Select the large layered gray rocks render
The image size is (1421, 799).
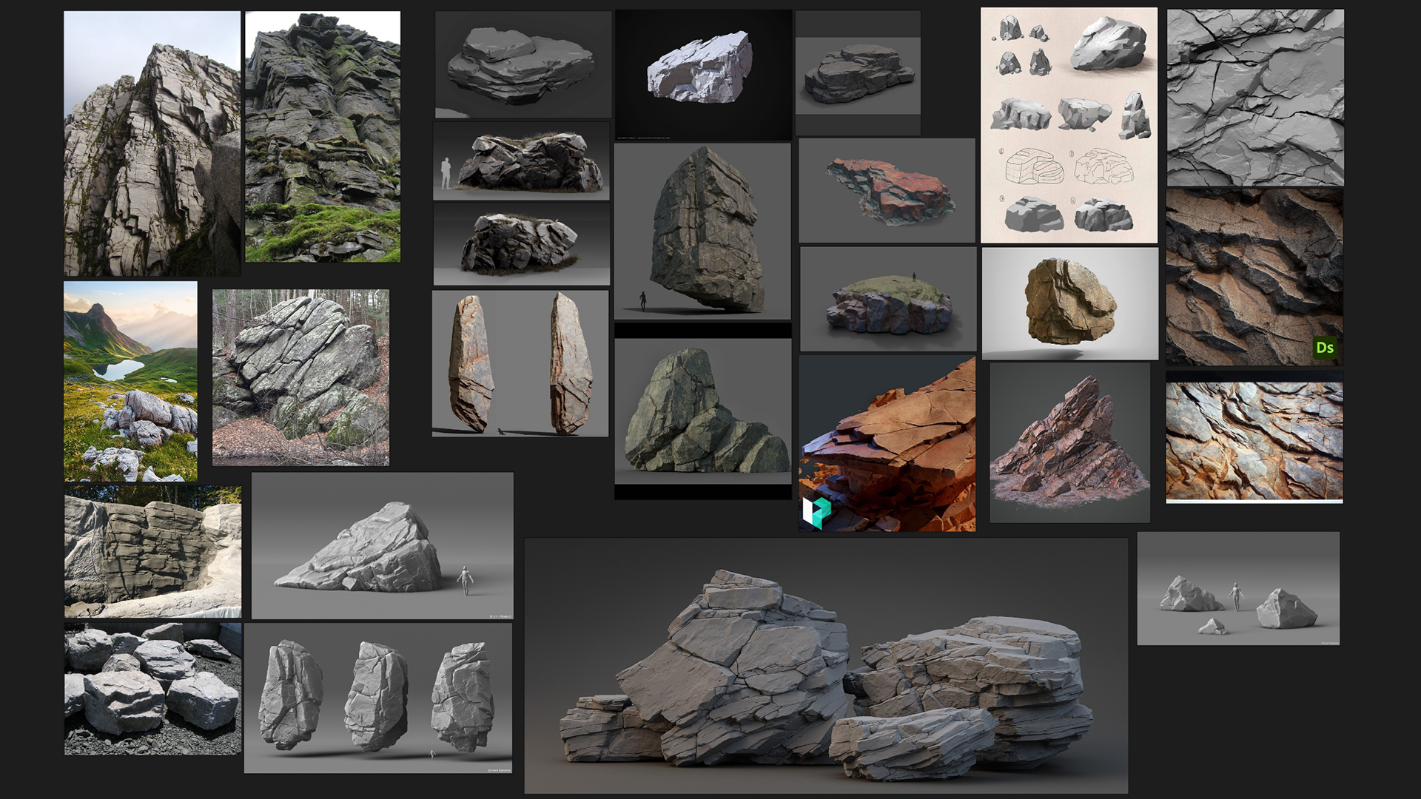826,666
